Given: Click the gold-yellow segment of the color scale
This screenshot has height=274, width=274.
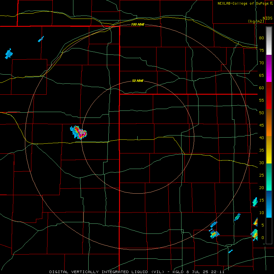Looking at the screenshot, I should (269, 150).
